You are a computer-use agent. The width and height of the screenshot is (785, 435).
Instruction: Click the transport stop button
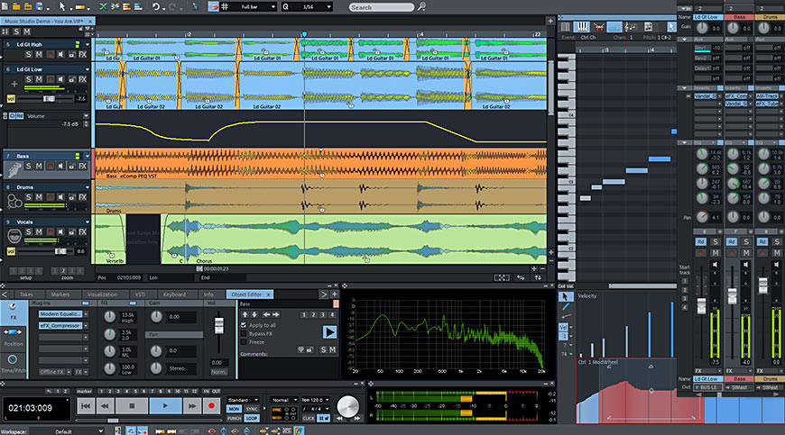coord(132,406)
